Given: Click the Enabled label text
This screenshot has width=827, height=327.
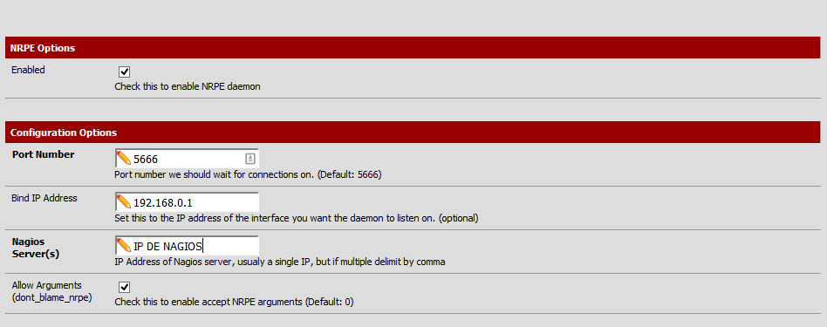Looking at the screenshot, I should point(29,70).
